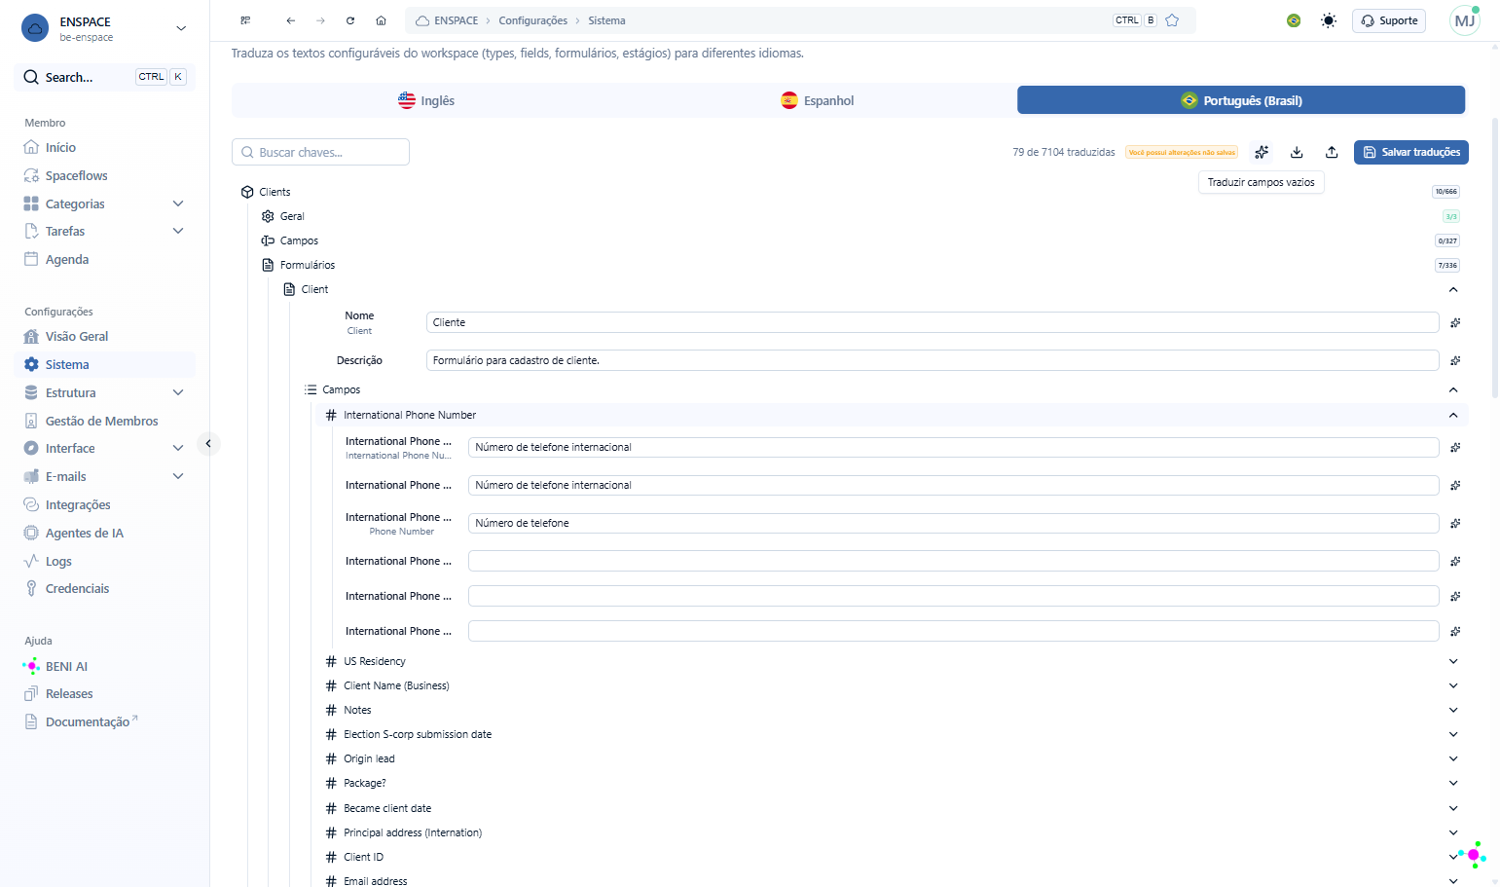Switch to the Espanhol language tab
This screenshot has width=1500, height=887.
click(x=818, y=100)
